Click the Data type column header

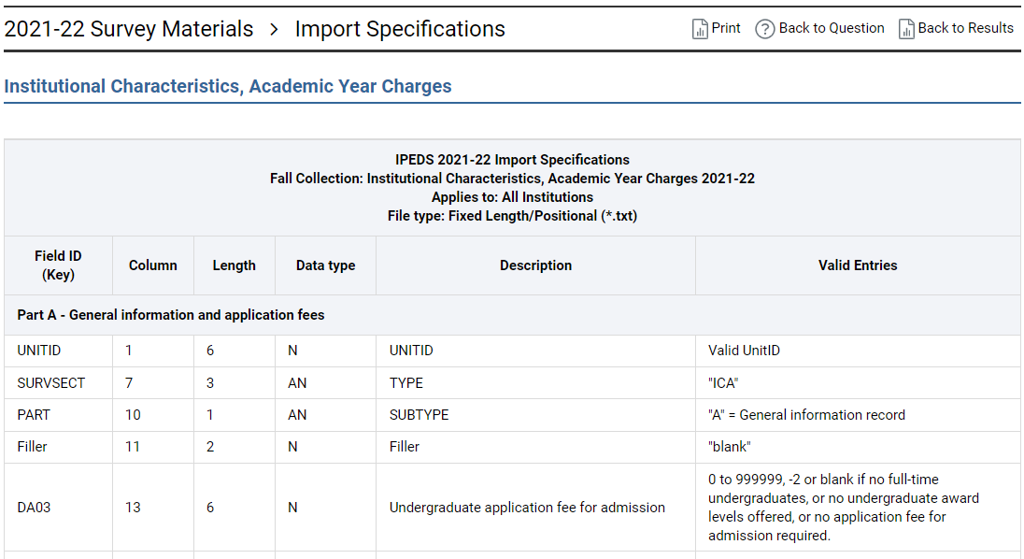click(325, 265)
